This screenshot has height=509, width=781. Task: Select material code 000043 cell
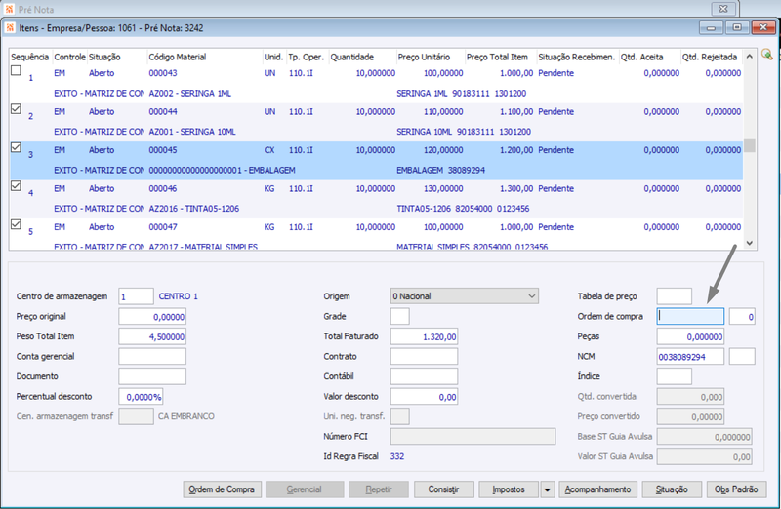[x=163, y=73]
